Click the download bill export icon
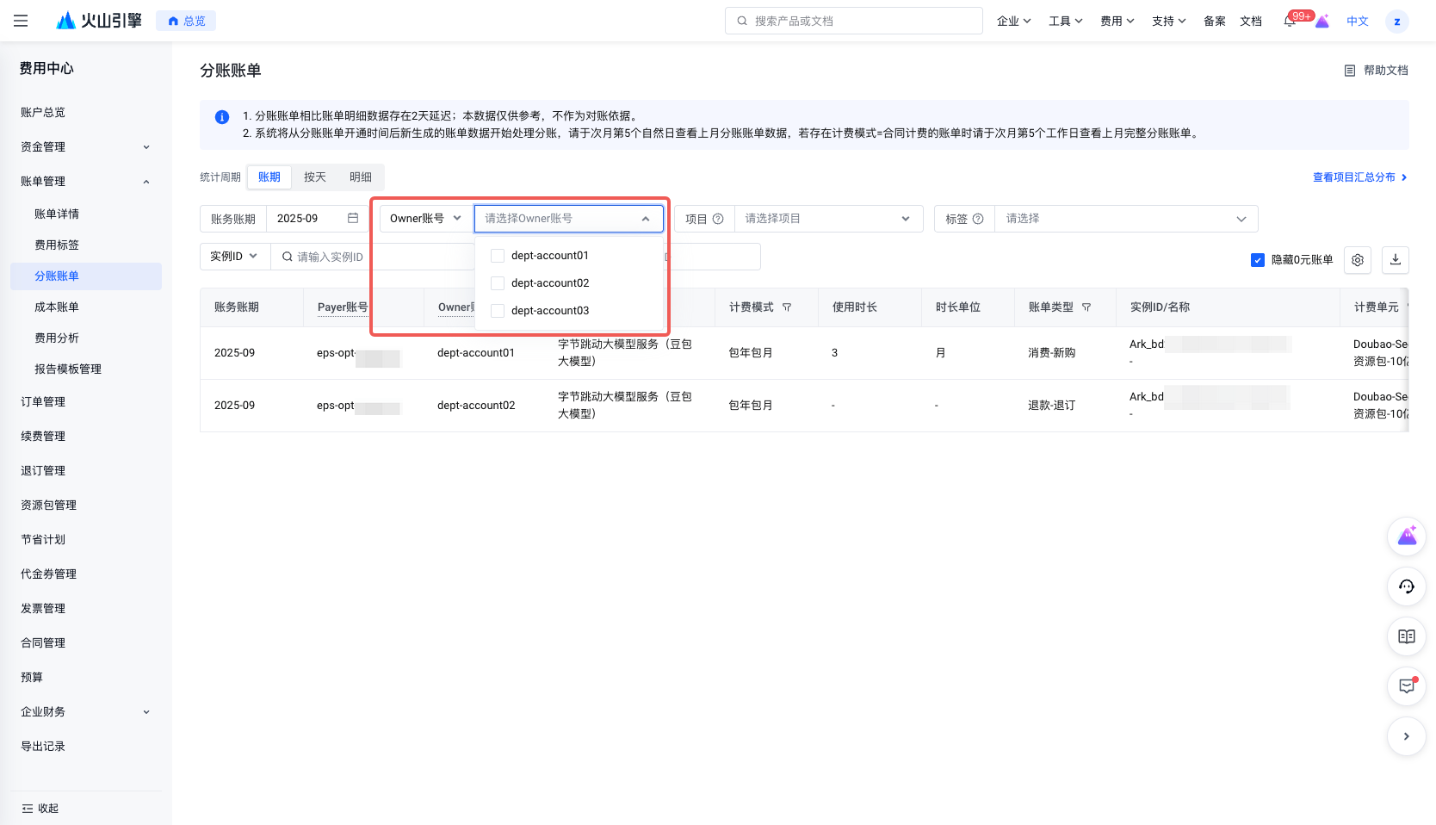1436x825 pixels. tap(1396, 259)
